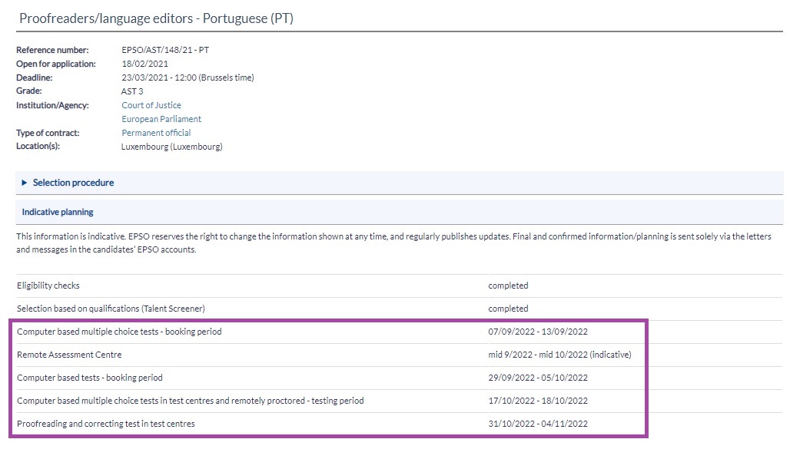The image size is (790, 449).
Task: Collapse the Indicative planning section header
Action: coord(58,212)
